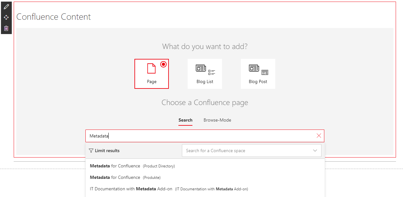Select the Blog List content type
Screen dimensions: 403x197
pyautogui.click(x=205, y=74)
